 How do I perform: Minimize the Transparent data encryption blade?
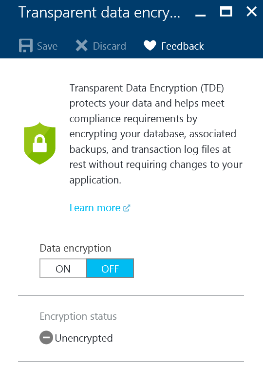click(x=200, y=16)
